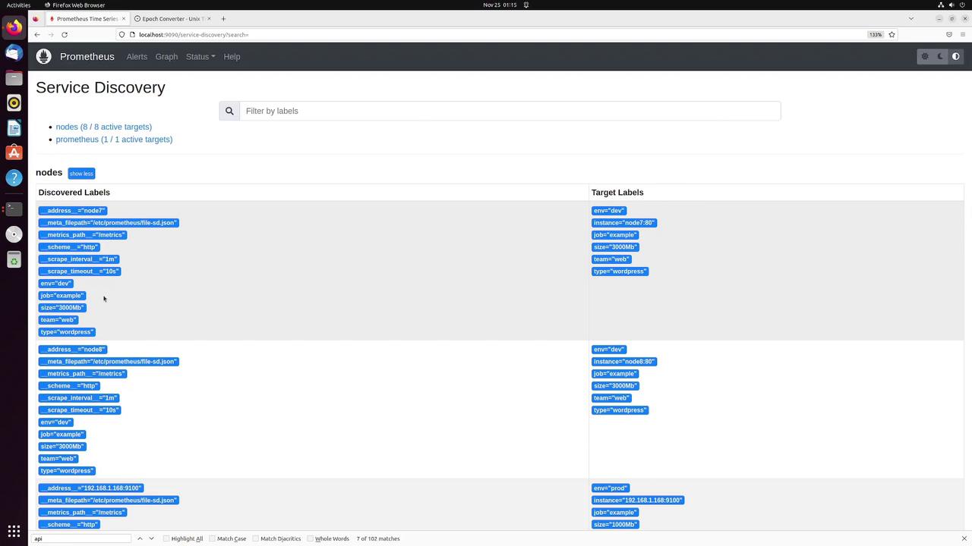This screenshot has width=972, height=546.
Task: Reload the page with the refresh icon
Action: [65, 35]
